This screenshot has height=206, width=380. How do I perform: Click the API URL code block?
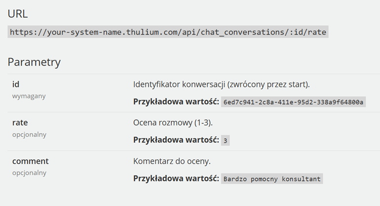tap(168, 32)
